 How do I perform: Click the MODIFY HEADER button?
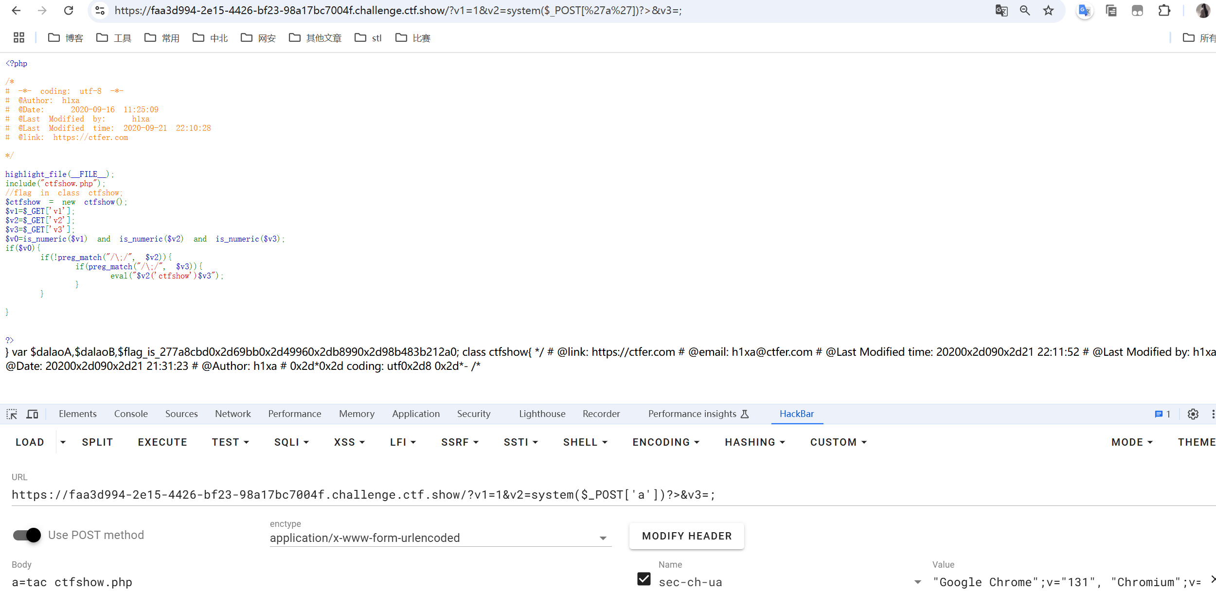[x=687, y=536]
